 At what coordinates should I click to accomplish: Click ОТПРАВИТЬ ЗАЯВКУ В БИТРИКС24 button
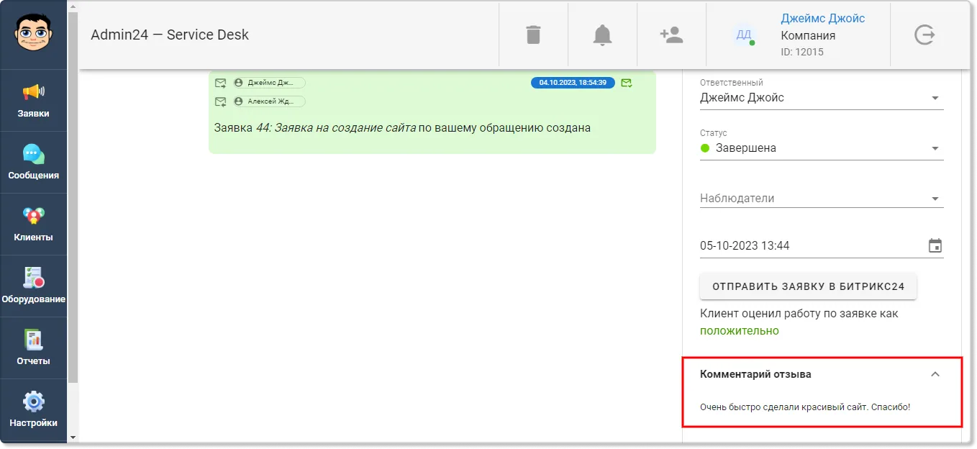tap(808, 286)
